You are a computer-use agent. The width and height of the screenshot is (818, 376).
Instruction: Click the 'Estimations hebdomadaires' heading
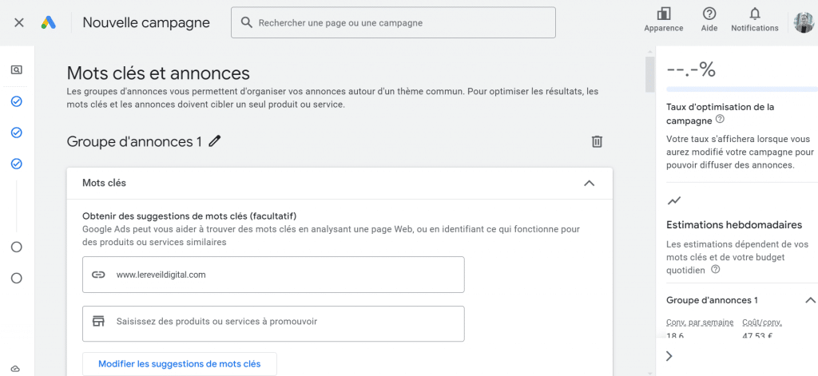point(735,225)
